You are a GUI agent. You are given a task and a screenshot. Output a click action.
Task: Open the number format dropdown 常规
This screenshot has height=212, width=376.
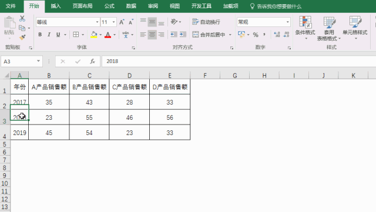pos(287,22)
